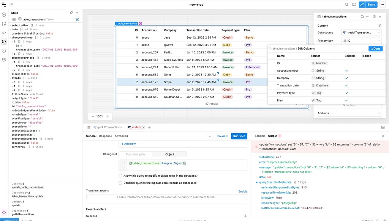Add a new Add-on with plus icon
This screenshot has height=221, width=389.
point(380,113)
